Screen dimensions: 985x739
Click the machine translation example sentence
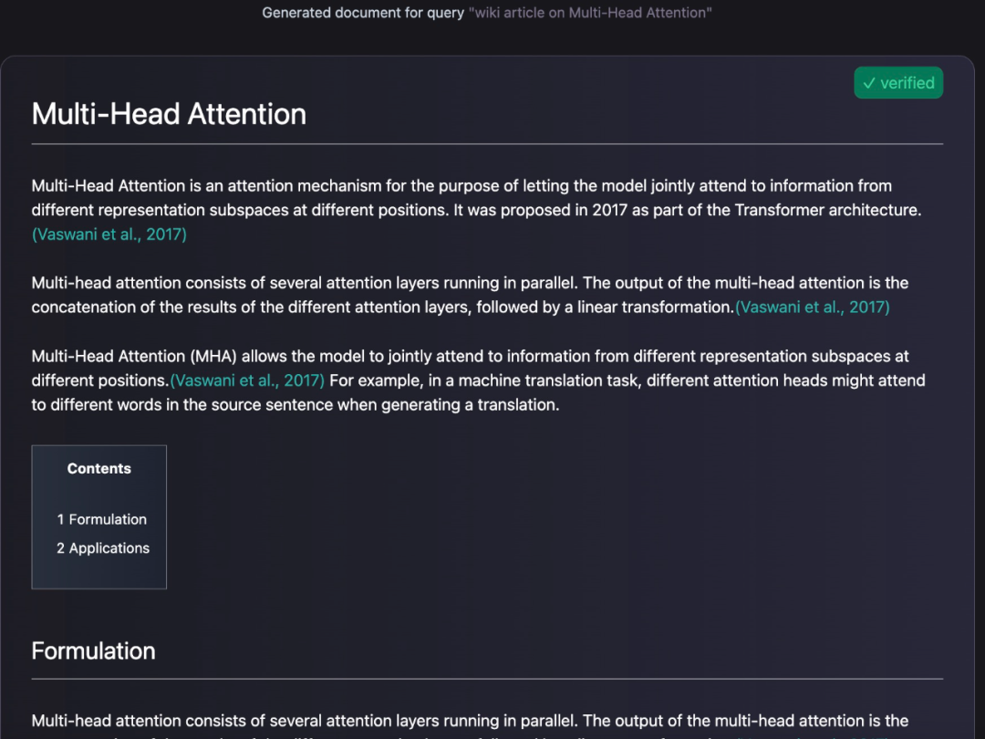(547, 393)
